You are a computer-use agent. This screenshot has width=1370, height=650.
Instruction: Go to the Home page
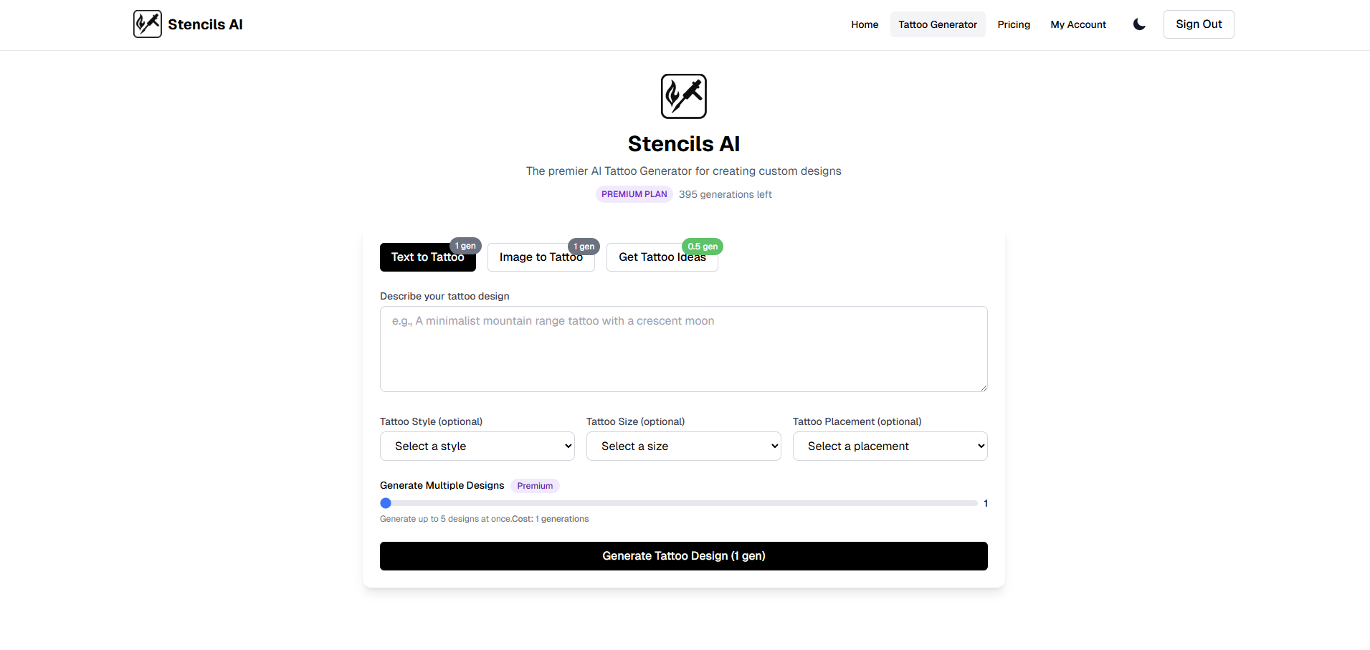[x=865, y=24]
